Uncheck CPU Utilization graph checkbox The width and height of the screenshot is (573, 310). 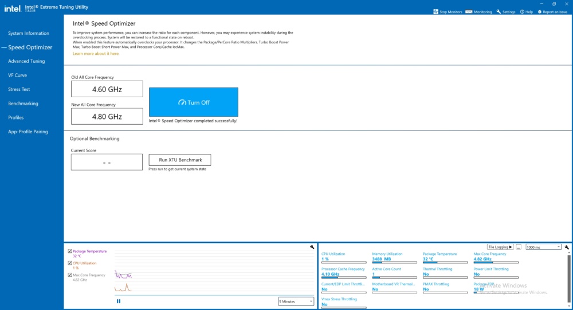pos(70,263)
